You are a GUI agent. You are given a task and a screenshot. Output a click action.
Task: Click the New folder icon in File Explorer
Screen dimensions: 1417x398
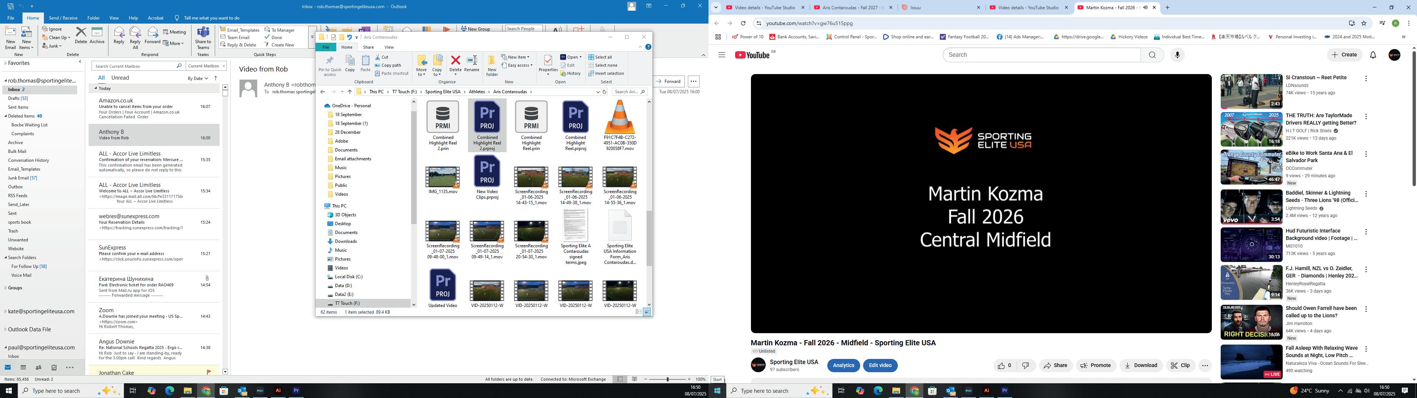[x=492, y=61]
